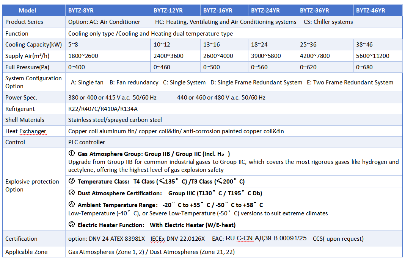Select the Refrigerant row label

[x=20, y=109]
